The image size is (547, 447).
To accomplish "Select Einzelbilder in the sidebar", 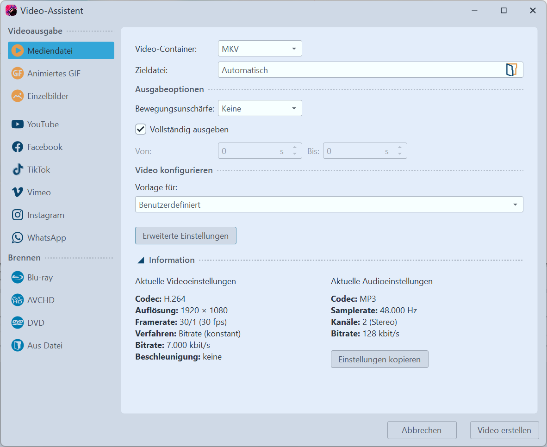I will point(48,96).
